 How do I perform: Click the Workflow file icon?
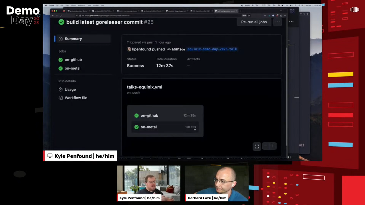[60, 98]
